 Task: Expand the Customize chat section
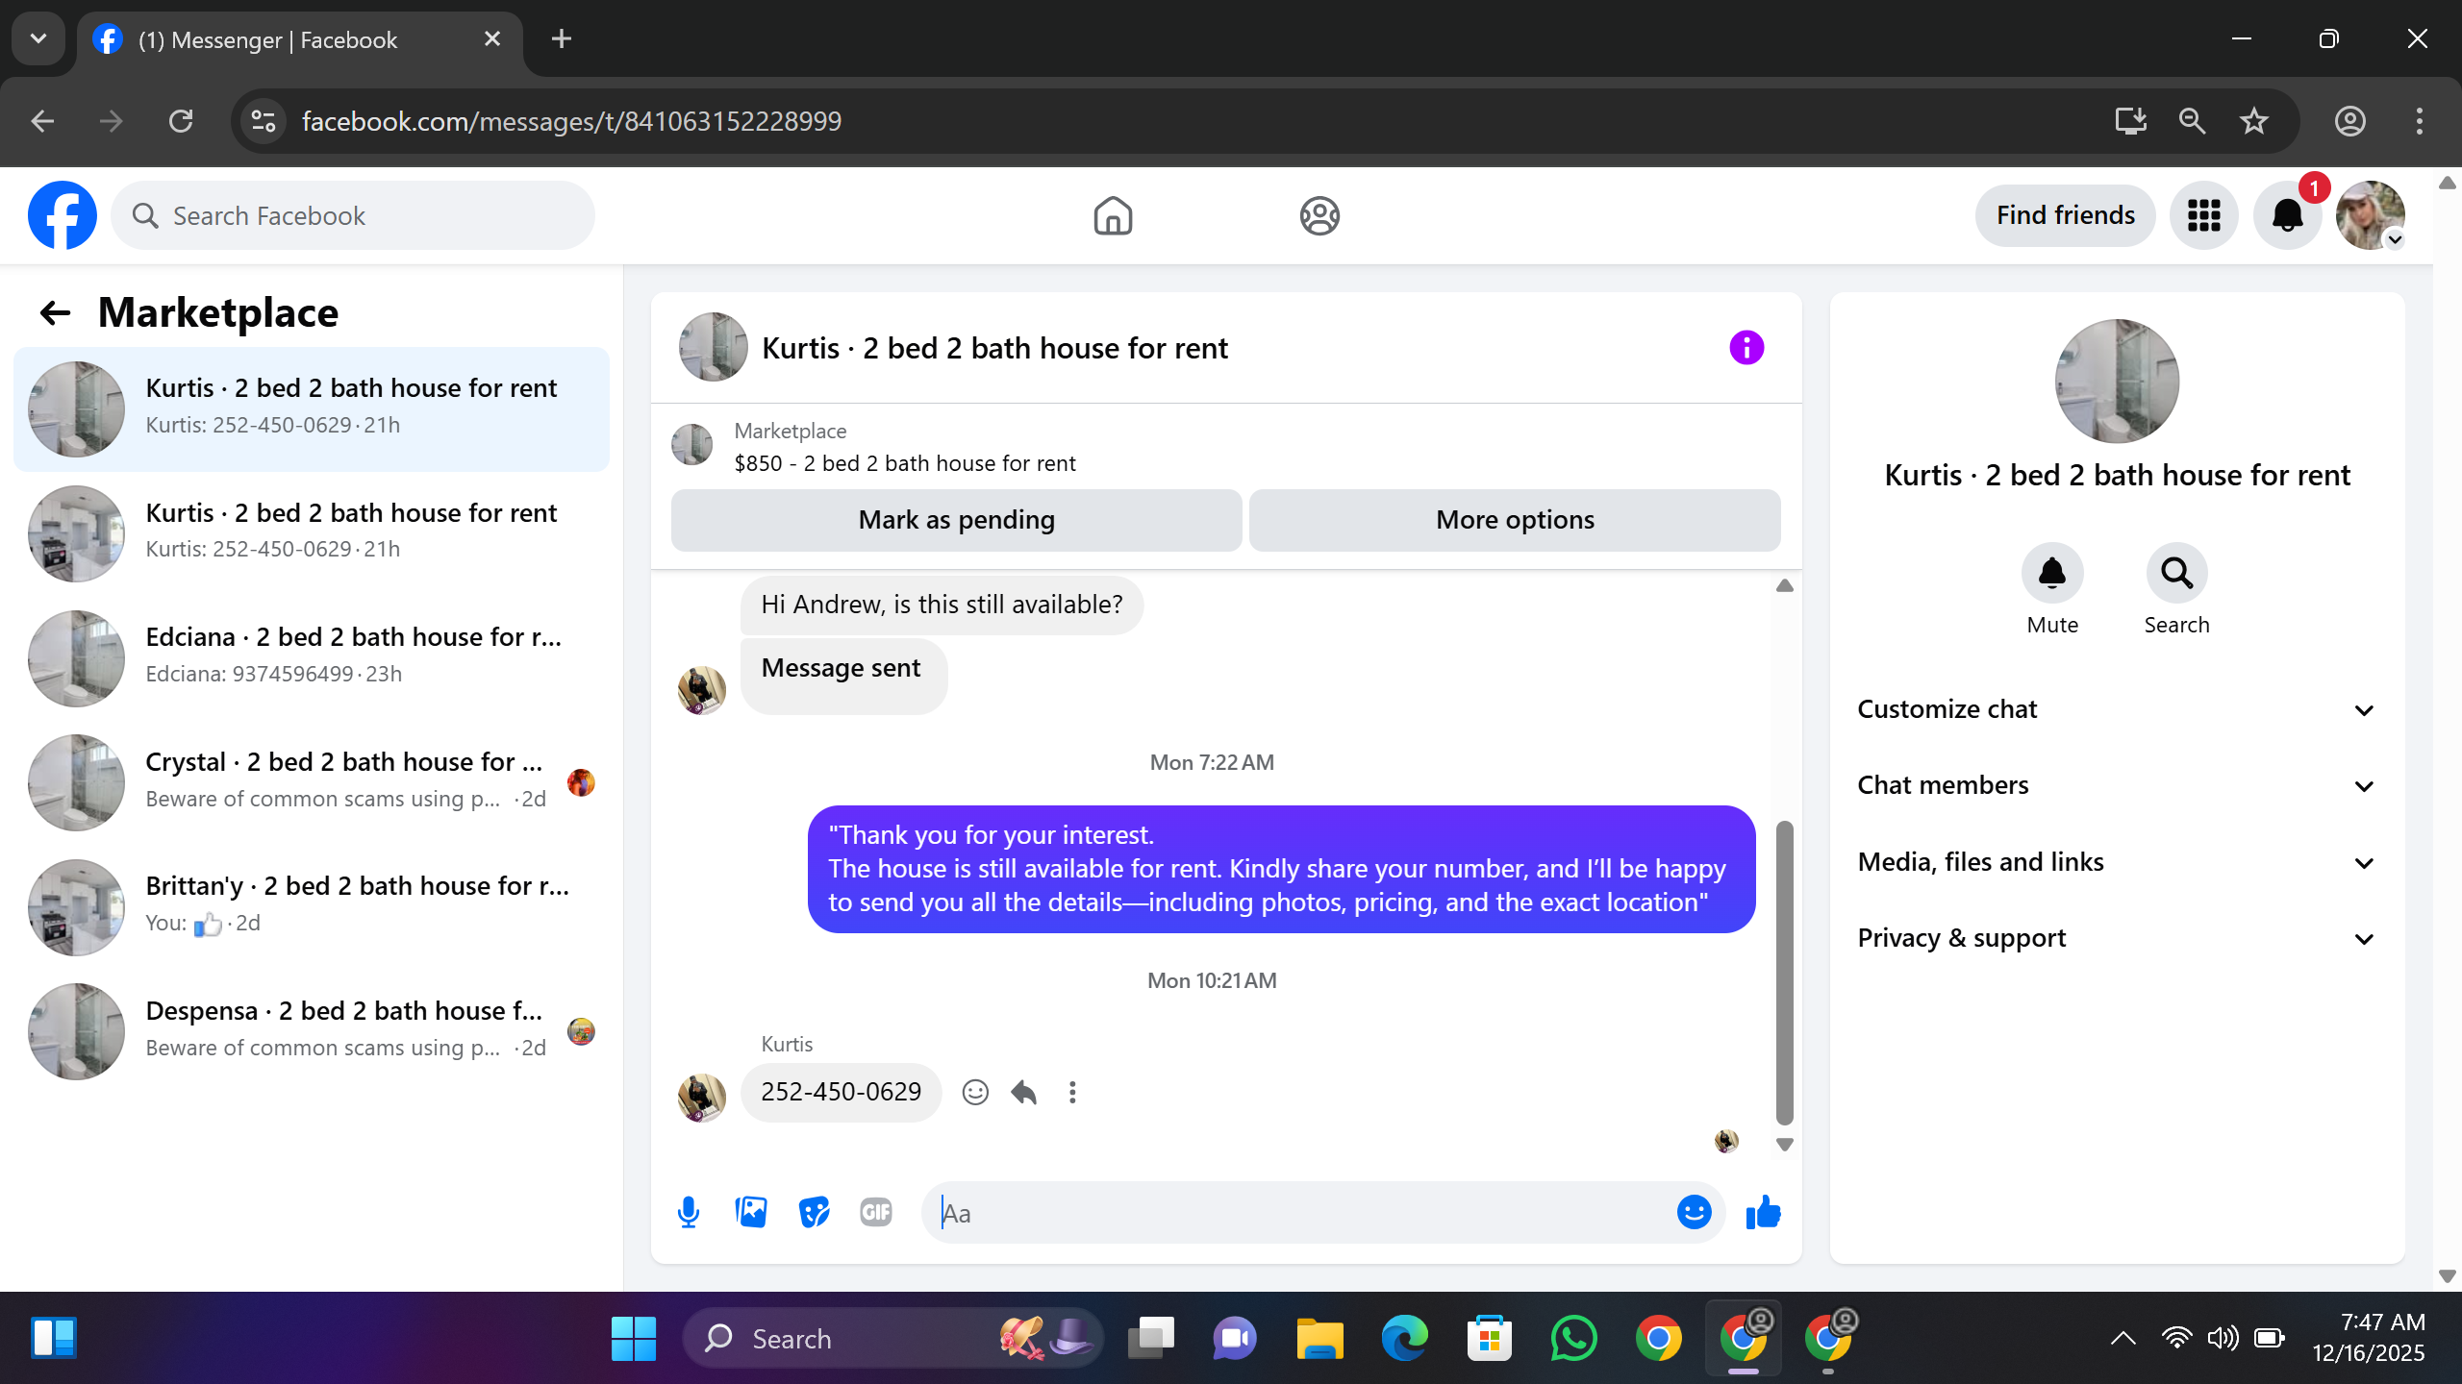tap(2116, 709)
